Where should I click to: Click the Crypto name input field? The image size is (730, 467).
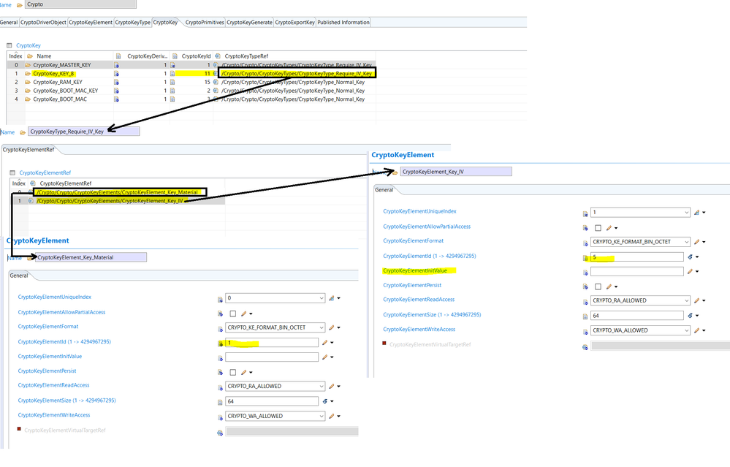[x=80, y=4]
